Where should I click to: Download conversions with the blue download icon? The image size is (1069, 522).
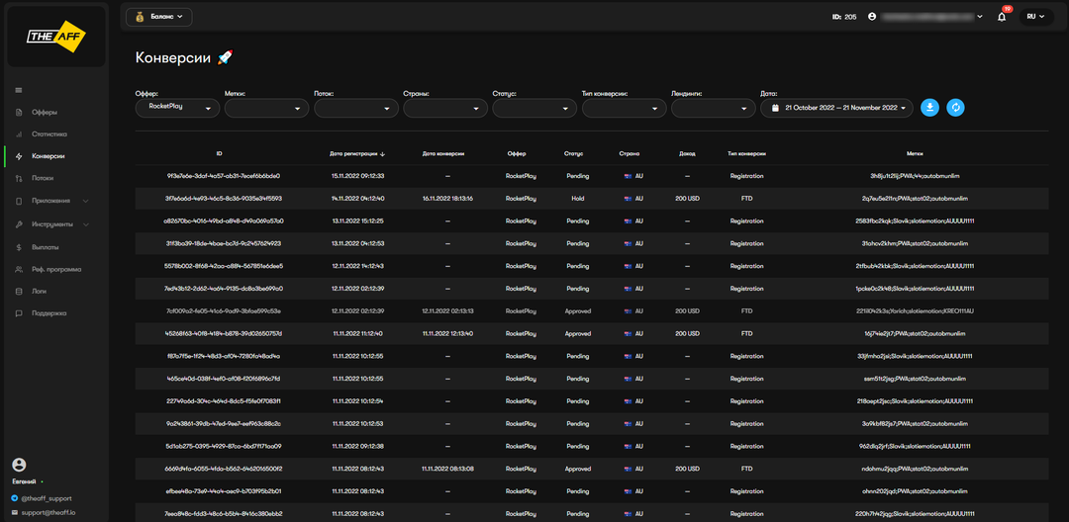point(929,108)
